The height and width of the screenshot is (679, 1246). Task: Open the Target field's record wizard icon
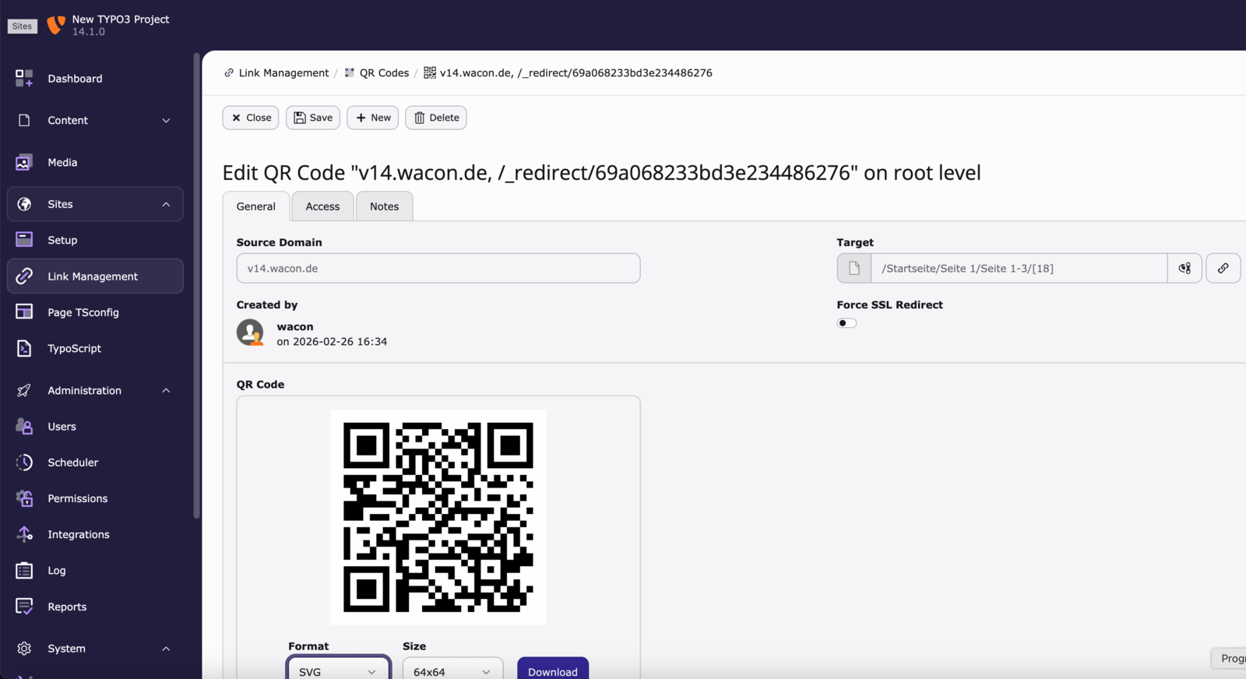tap(1184, 268)
